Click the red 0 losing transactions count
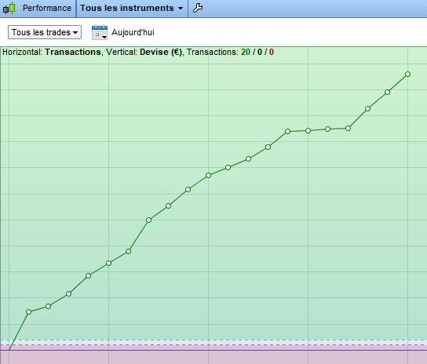 tap(272, 52)
